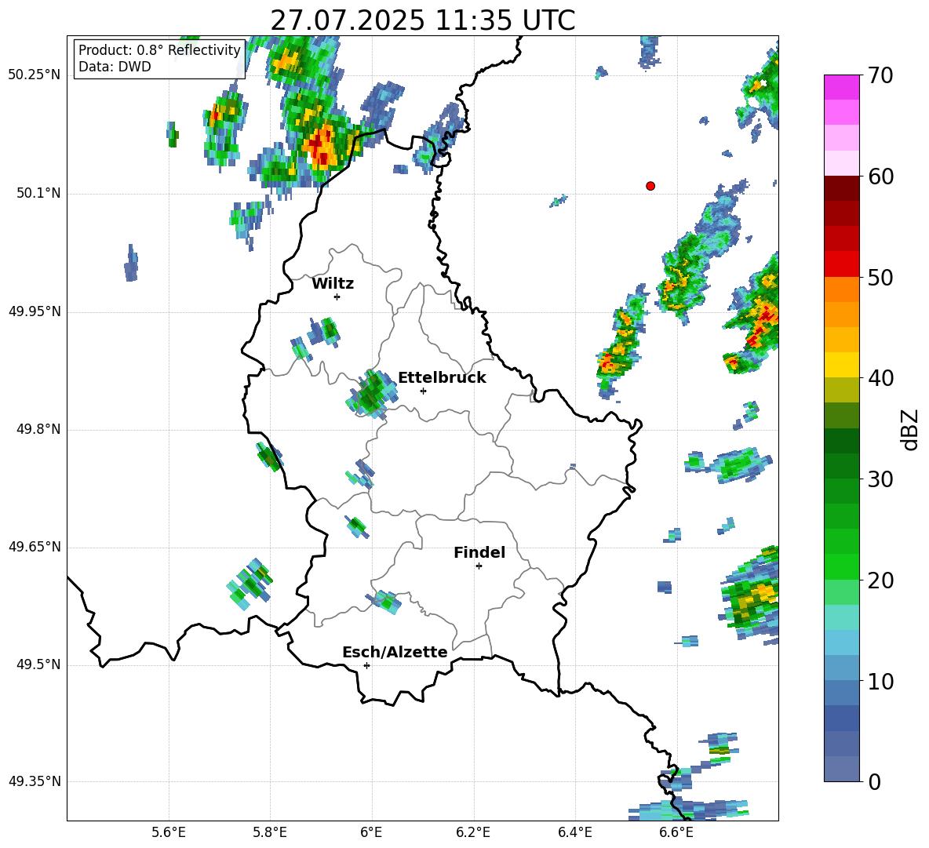
Task: Click the Ettelbruck station label
Action: [x=442, y=378]
